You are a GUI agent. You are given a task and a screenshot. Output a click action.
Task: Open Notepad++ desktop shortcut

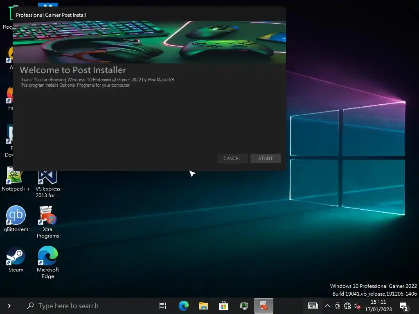(16, 179)
